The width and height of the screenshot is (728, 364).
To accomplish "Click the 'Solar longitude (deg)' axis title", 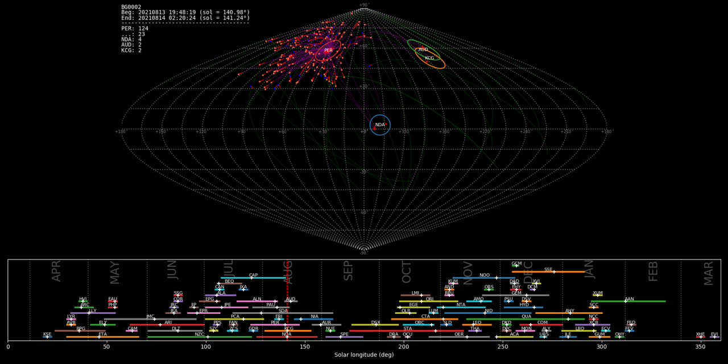I will tap(364, 355).
